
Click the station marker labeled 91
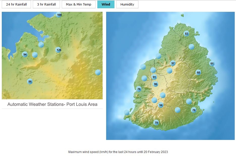(154, 77)
